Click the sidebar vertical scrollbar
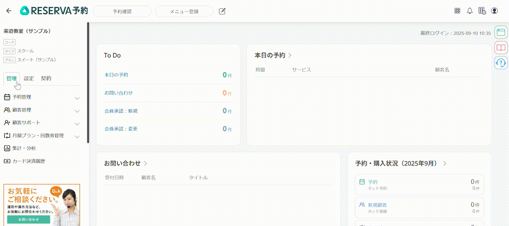 click(x=88, y=82)
